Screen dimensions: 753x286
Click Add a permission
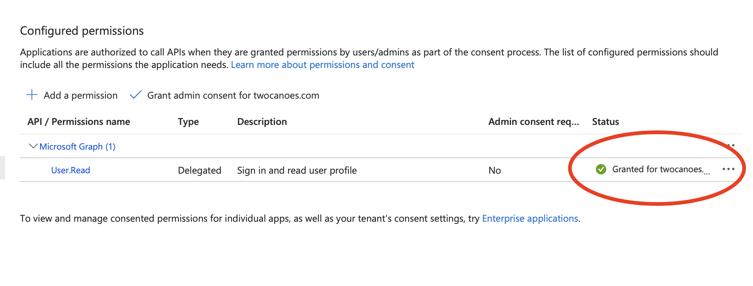(x=80, y=95)
